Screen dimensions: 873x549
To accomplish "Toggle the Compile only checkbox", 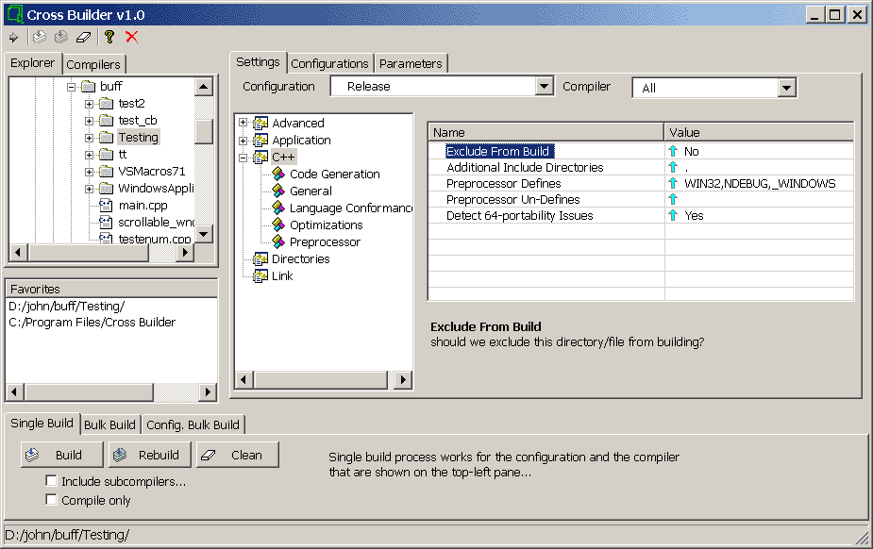I will 52,501.
